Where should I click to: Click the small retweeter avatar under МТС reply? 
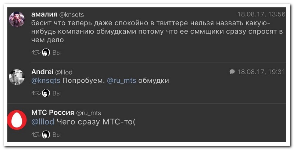(x=46, y=135)
